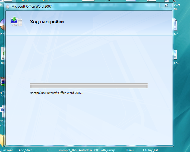Click the "Ход настройки" heading

47,22
